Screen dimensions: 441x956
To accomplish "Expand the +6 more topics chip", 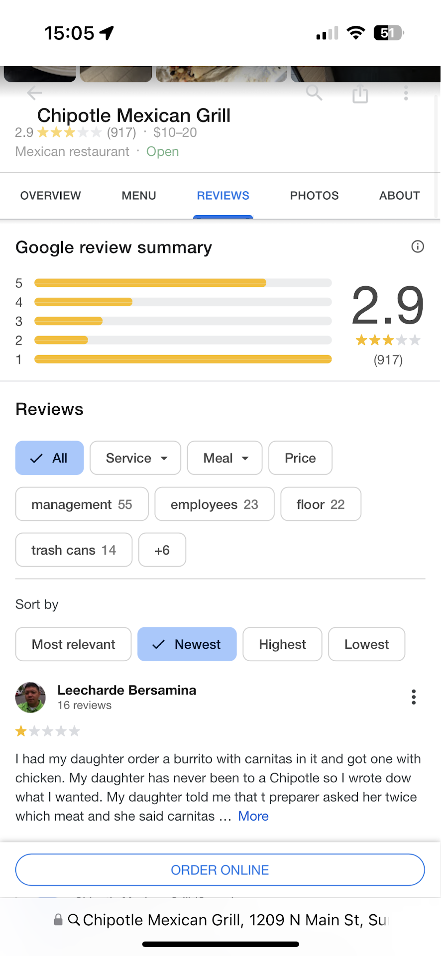I will click(x=162, y=550).
